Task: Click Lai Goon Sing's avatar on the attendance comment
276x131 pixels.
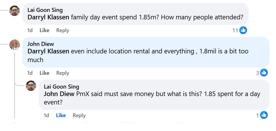Action: tap(15, 11)
